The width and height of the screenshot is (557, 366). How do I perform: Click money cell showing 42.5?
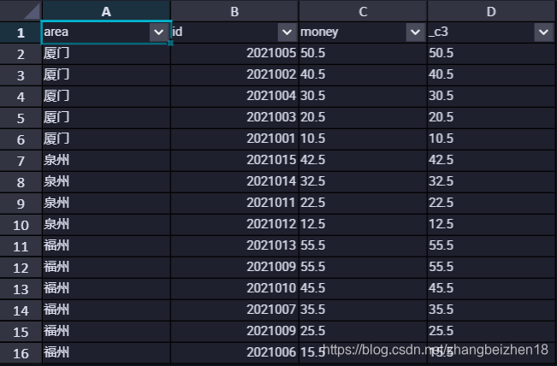(x=363, y=161)
